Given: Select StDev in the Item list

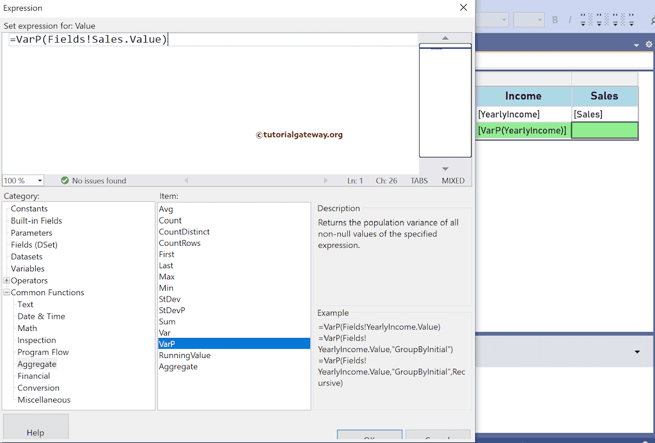Looking at the screenshot, I should tap(170, 299).
